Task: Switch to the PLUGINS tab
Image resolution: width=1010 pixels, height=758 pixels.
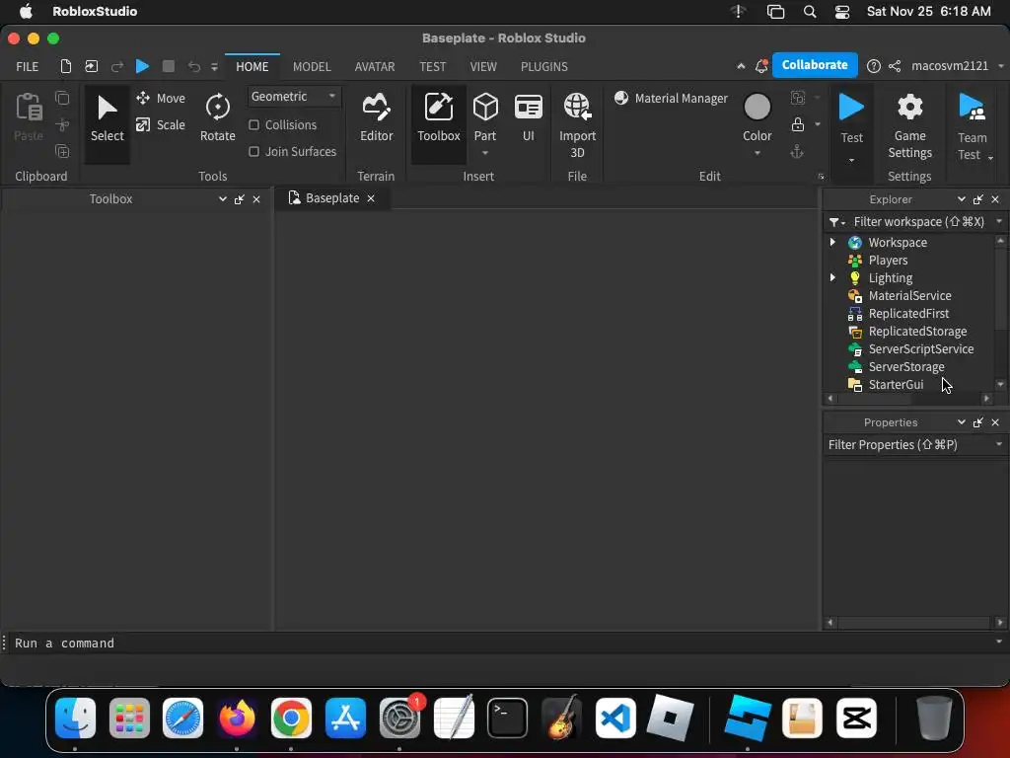Action: (x=544, y=66)
